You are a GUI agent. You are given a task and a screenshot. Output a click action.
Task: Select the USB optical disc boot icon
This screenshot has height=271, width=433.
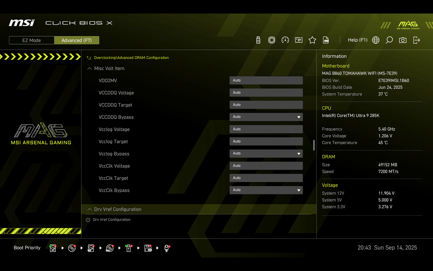[110, 248]
